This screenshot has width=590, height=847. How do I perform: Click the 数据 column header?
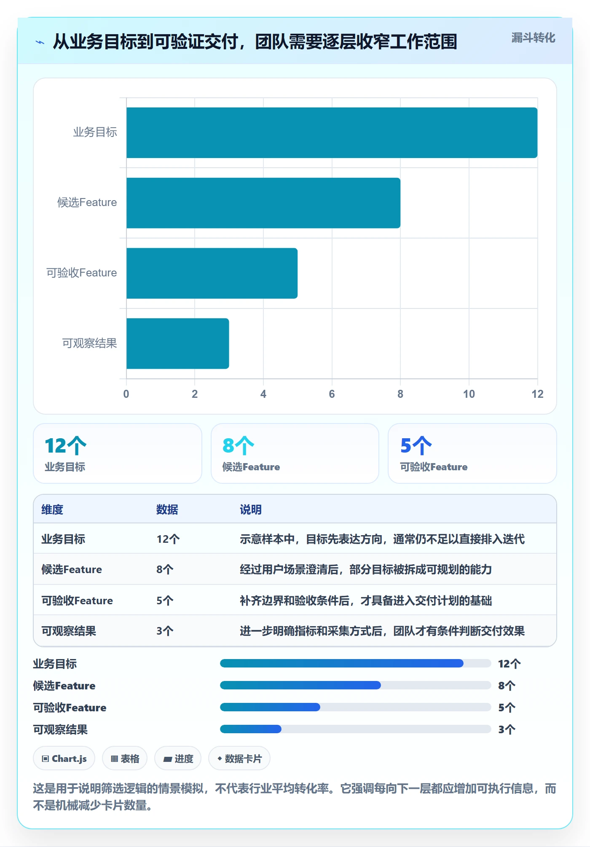[x=167, y=509]
